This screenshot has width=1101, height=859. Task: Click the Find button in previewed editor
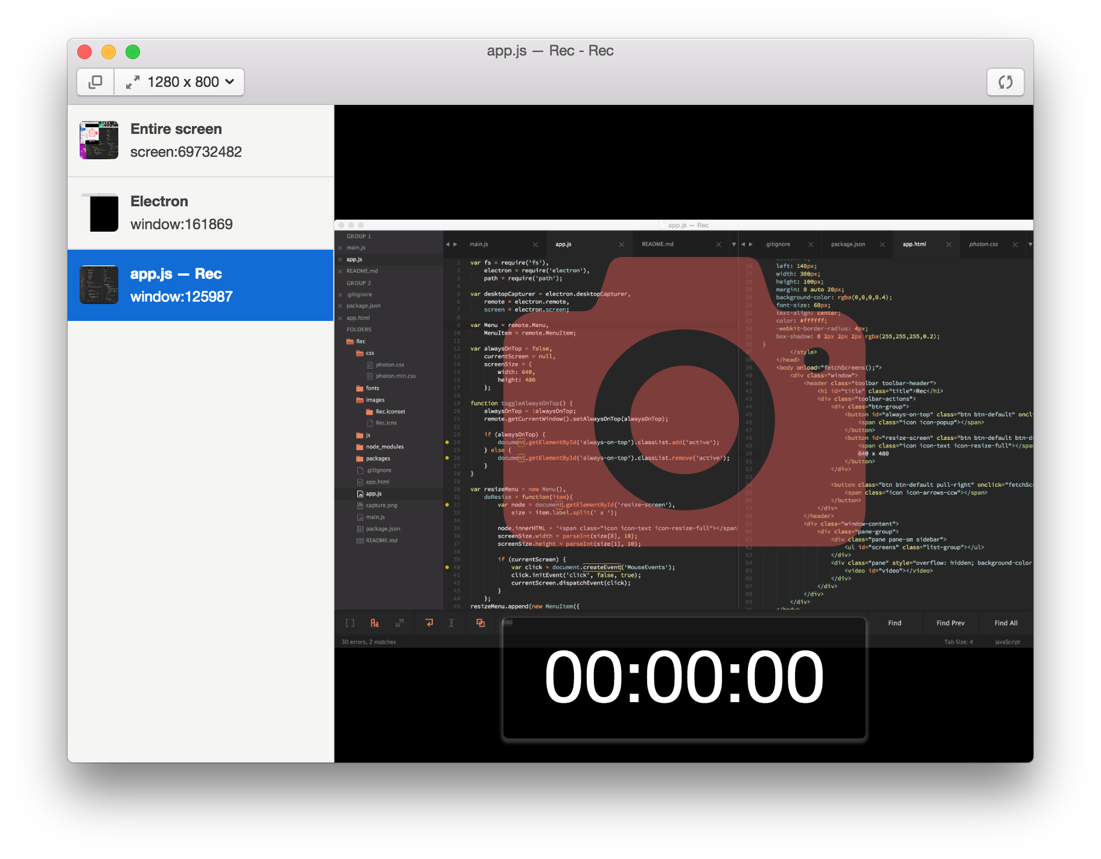(x=895, y=623)
